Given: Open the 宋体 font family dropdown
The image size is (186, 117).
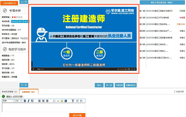Looking at the screenshot, I should coord(9,101).
